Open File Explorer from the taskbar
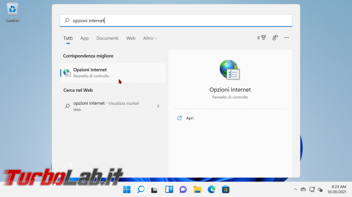Image resolution: width=352 pixels, height=197 pixels. pyautogui.click(x=197, y=189)
